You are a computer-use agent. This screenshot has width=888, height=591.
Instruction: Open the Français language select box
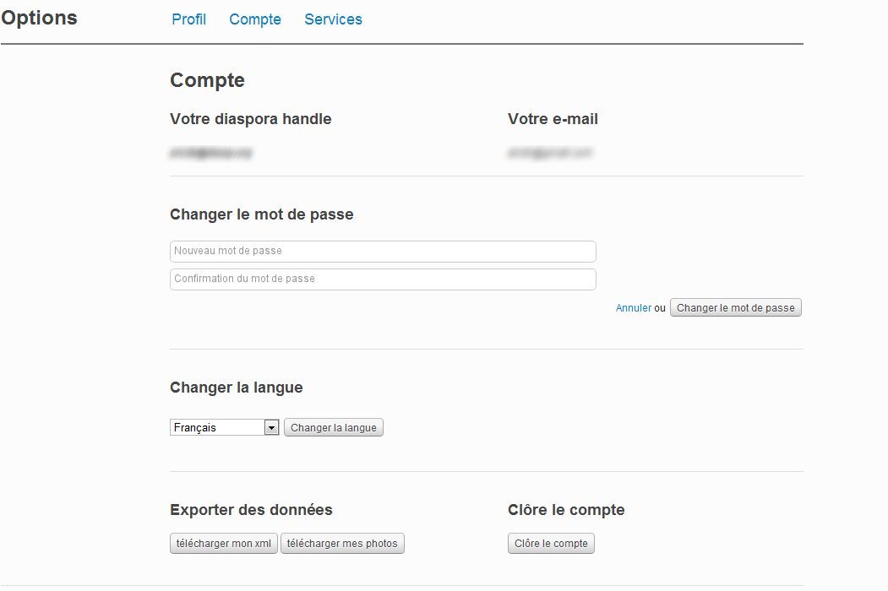pos(217,428)
